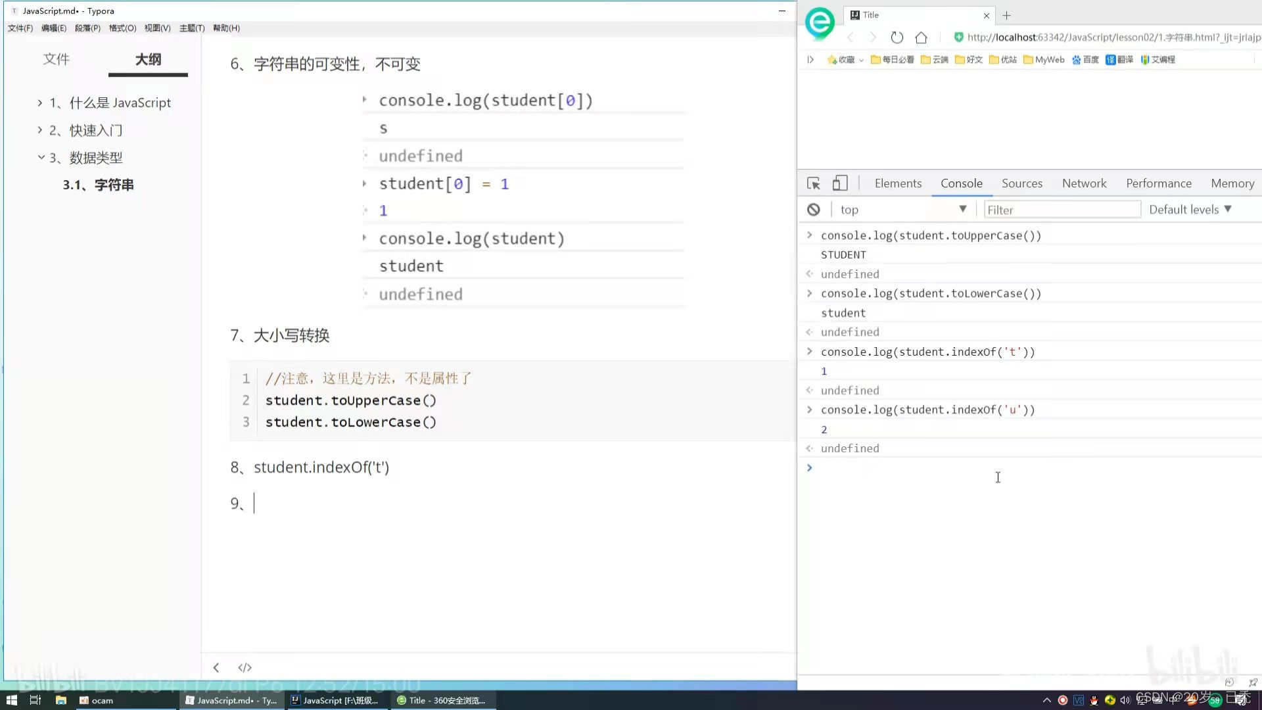
Task: Switch to the Network tab in DevTools
Action: pos(1084,183)
